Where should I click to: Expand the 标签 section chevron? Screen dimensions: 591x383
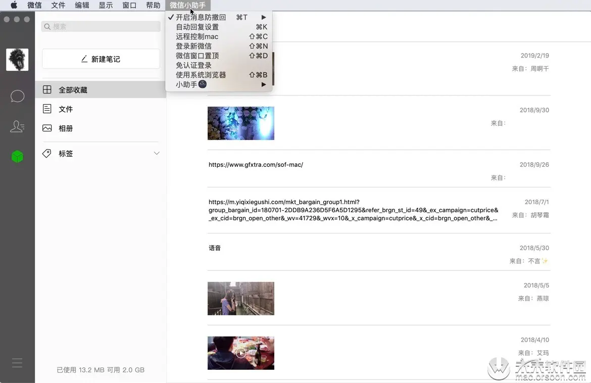157,153
